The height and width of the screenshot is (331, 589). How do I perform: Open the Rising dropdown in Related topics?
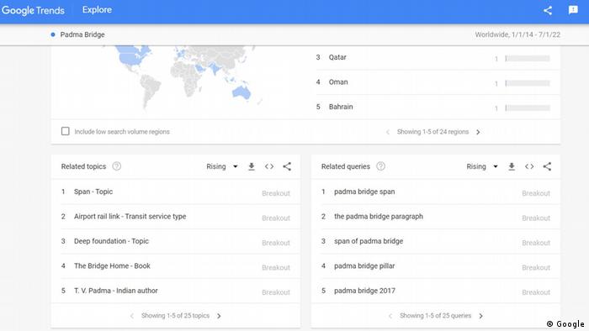pyautogui.click(x=222, y=166)
